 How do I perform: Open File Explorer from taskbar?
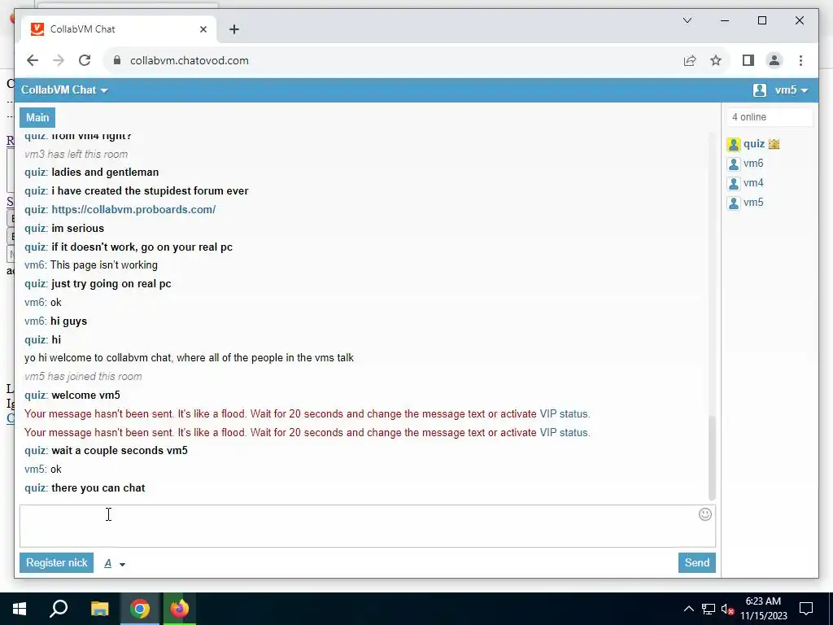coord(99,609)
